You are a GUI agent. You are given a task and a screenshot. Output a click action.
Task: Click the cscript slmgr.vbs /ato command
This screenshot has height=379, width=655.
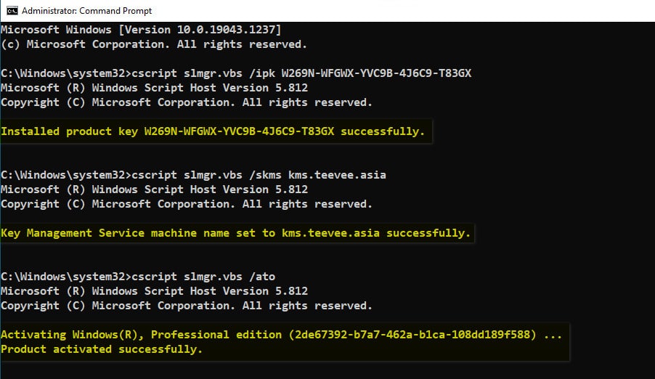tap(203, 277)
